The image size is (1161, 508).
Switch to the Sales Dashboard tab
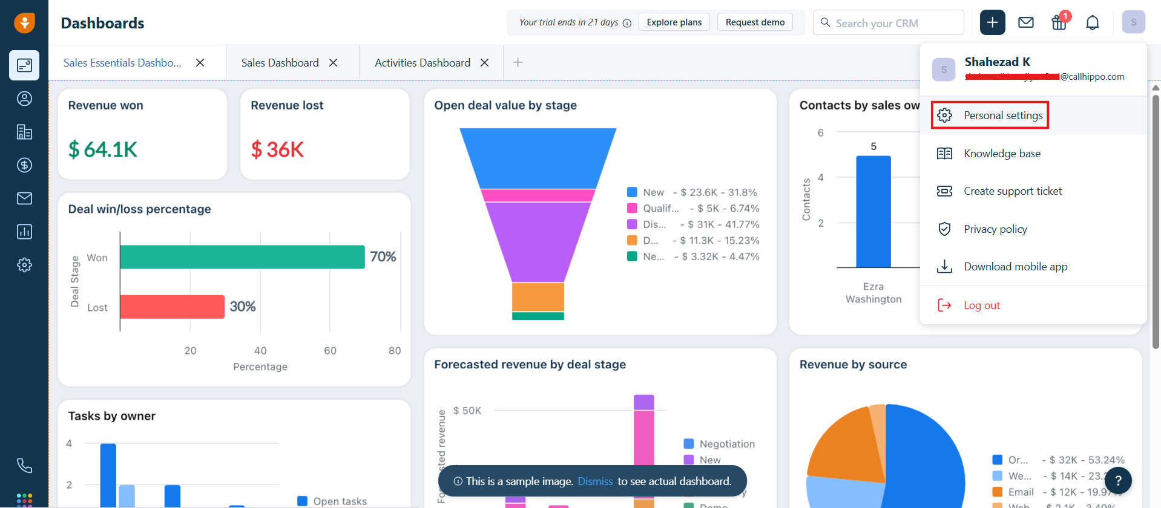pyautogui.click(x=280, y=63)
